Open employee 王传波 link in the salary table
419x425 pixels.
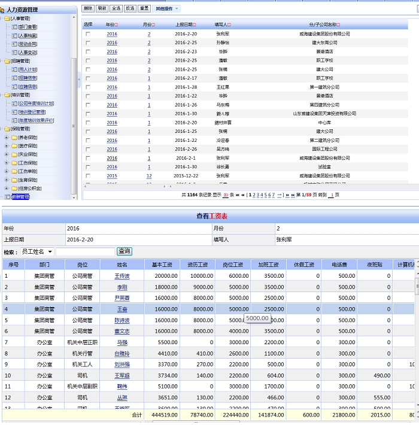122,276
